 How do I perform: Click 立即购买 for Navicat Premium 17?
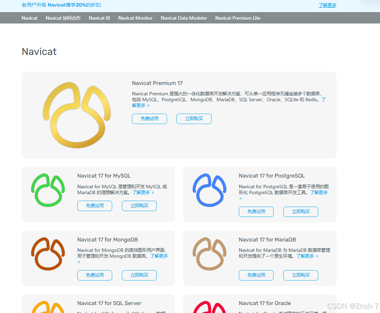194,118
